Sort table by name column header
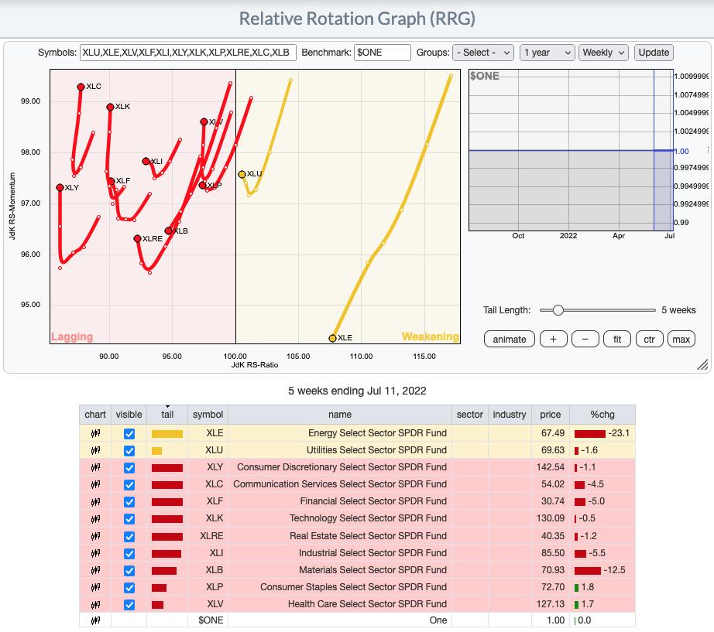 click(340, 415)
